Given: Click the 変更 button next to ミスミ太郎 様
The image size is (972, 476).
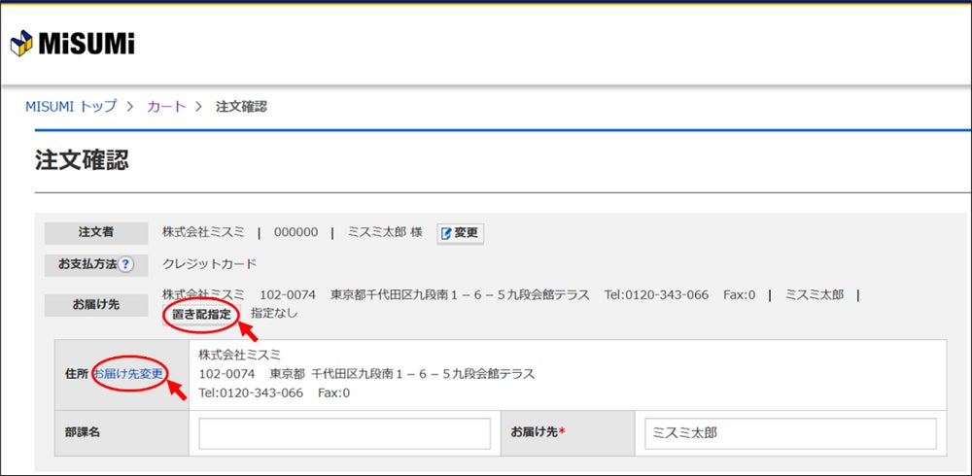Looking at the screenshot, I should coord(460,234).
